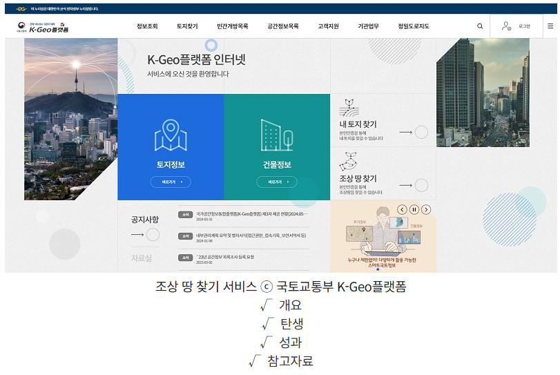Open the search magnifier icon
The image size is (560, 375).
click(x=480, y=26)
